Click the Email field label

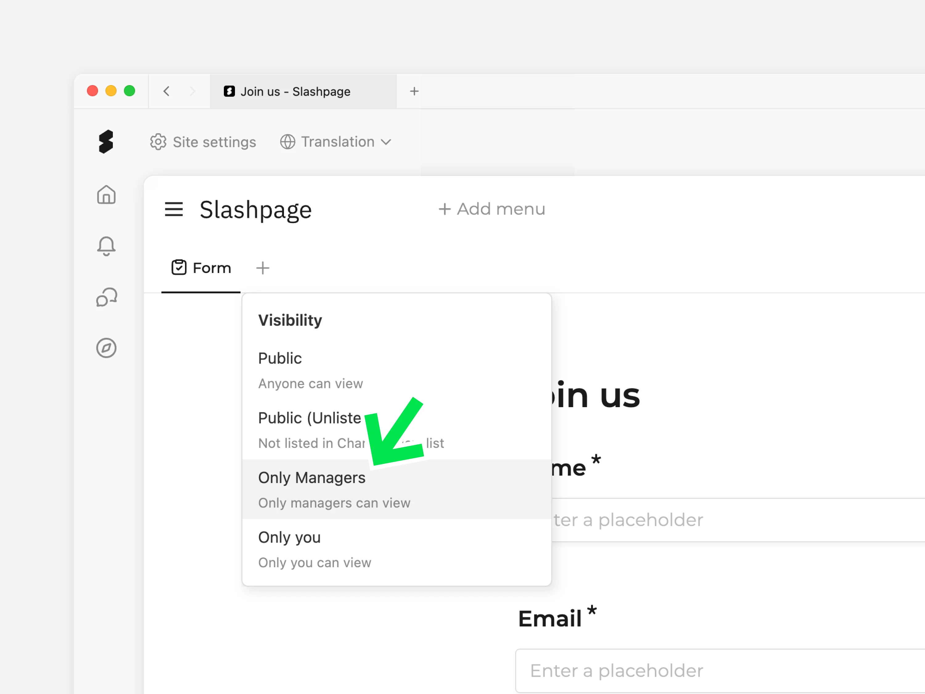549,618
